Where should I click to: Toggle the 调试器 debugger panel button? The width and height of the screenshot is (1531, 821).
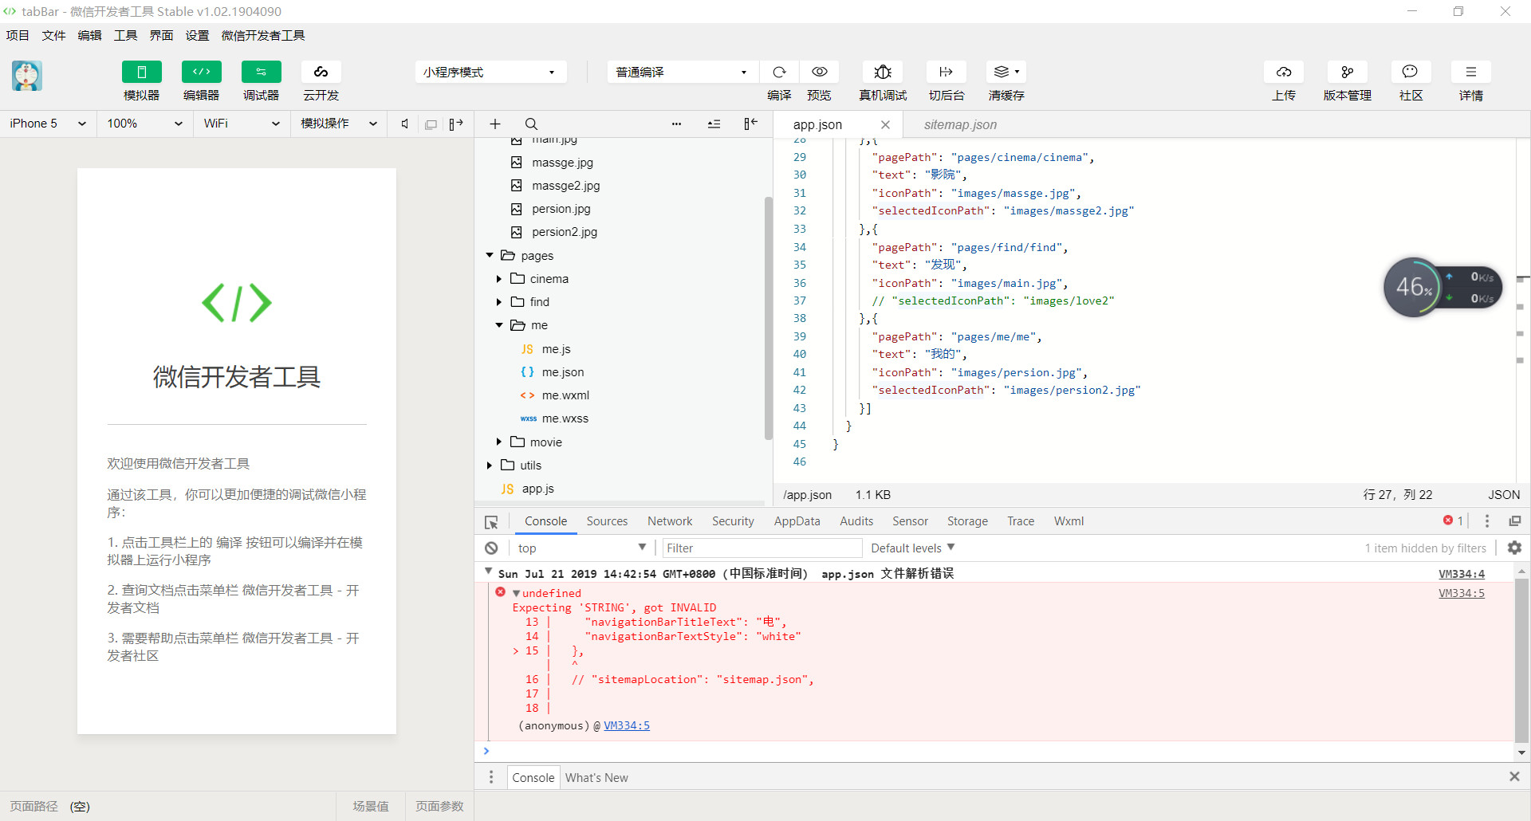[x=262, y=72]
